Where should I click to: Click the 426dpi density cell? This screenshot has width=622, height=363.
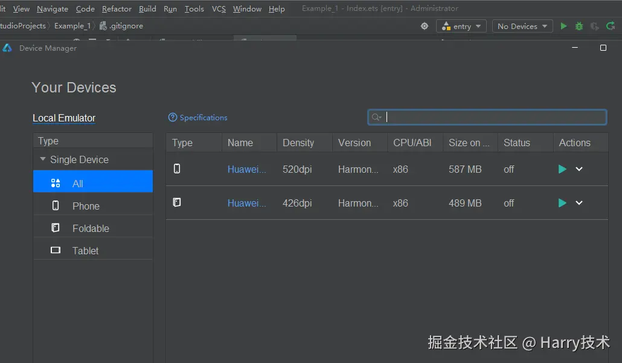tap(297, 203)
